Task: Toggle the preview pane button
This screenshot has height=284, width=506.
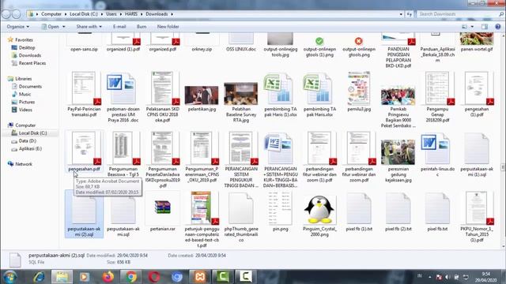Action: 485,27
